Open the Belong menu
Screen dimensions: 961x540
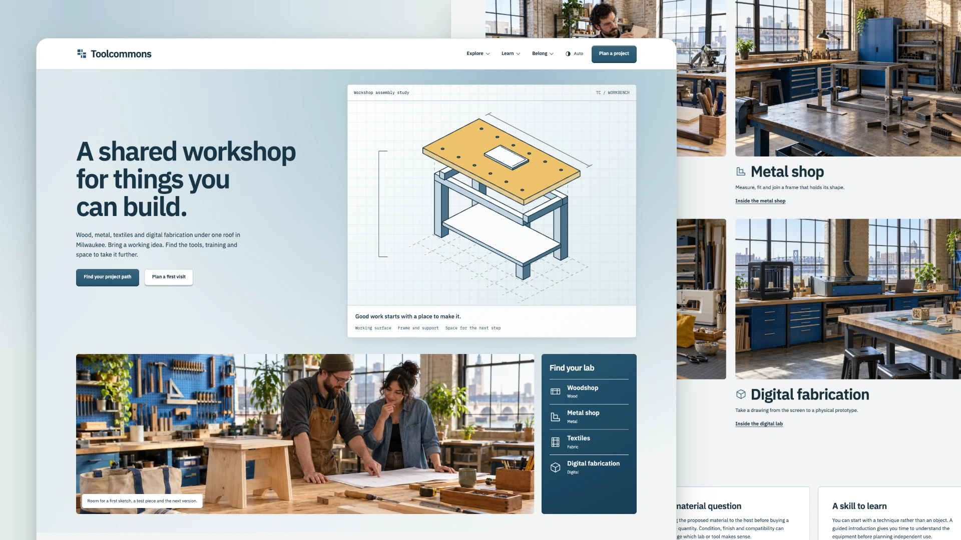tap(543, 53)
